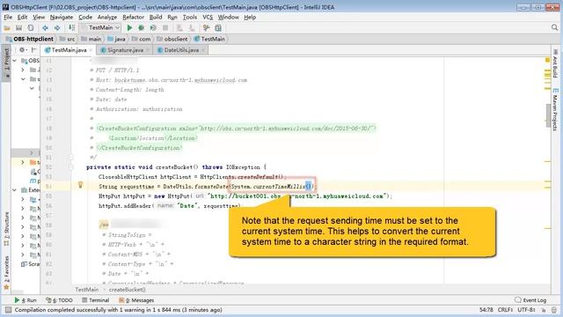Click OBS-httpclient breadcrumb in navigation bar
The width and height of the screenshot is (563, 317).
pyautogui.click(x=30, y=39)
